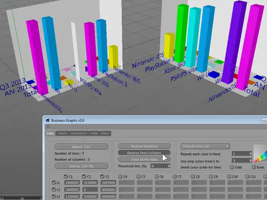Click L2 C1 cell with 2000000
Viewport: 267px width, 200px height.
pyautogui.click(x=72, y=189)
